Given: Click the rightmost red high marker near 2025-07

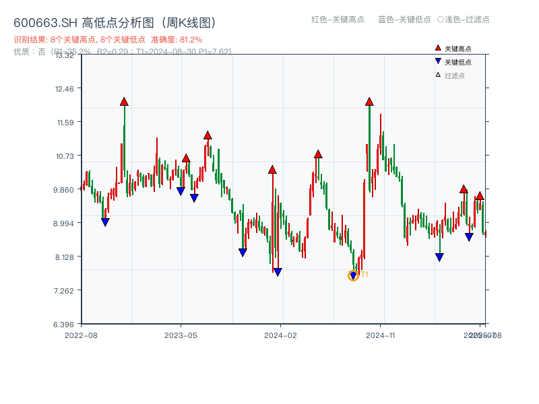Looking at the screenshot, I should tap(479, 196).
